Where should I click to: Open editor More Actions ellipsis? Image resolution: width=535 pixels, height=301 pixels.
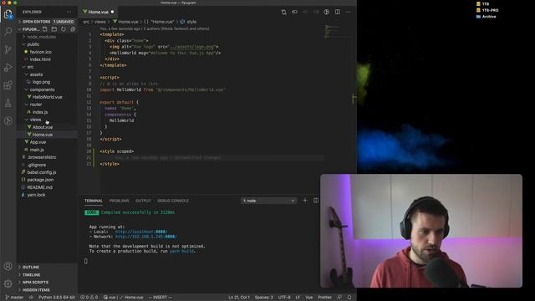(x=348, y=12)
